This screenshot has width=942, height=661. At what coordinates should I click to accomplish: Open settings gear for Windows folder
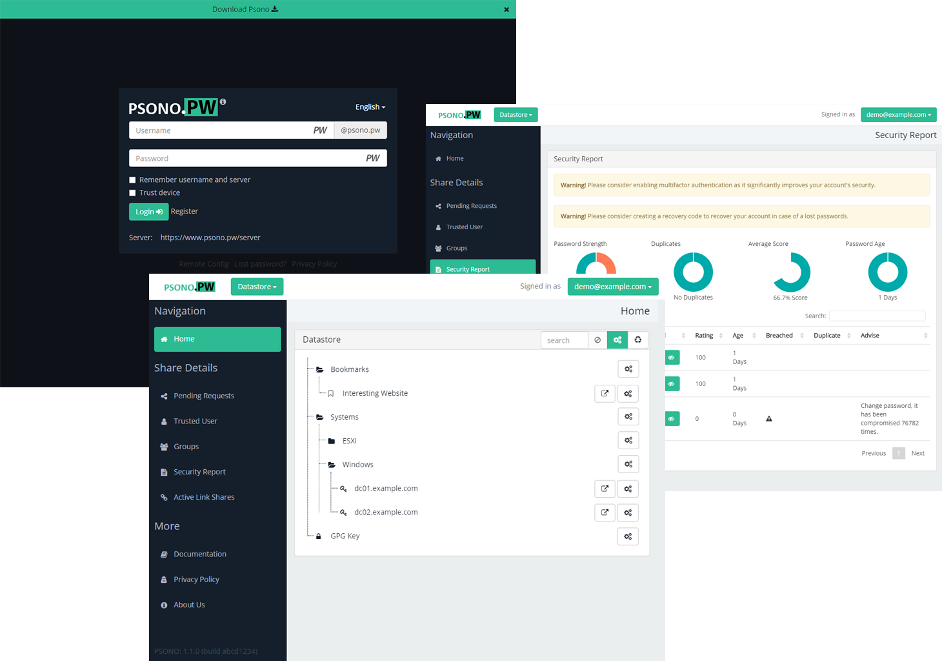click(x=628, y=464)
